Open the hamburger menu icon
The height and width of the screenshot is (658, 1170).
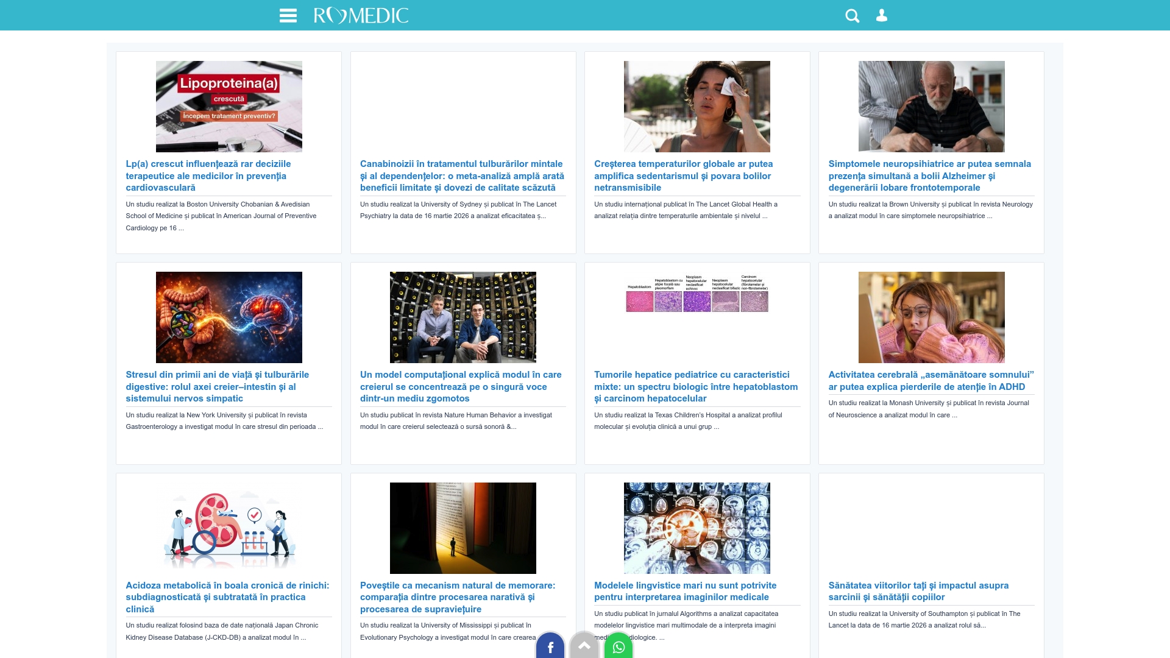pos(288,16)
